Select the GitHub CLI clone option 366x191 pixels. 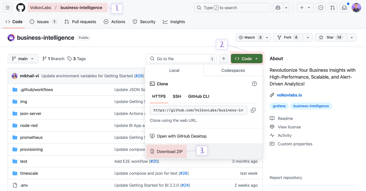click(199, 96)
